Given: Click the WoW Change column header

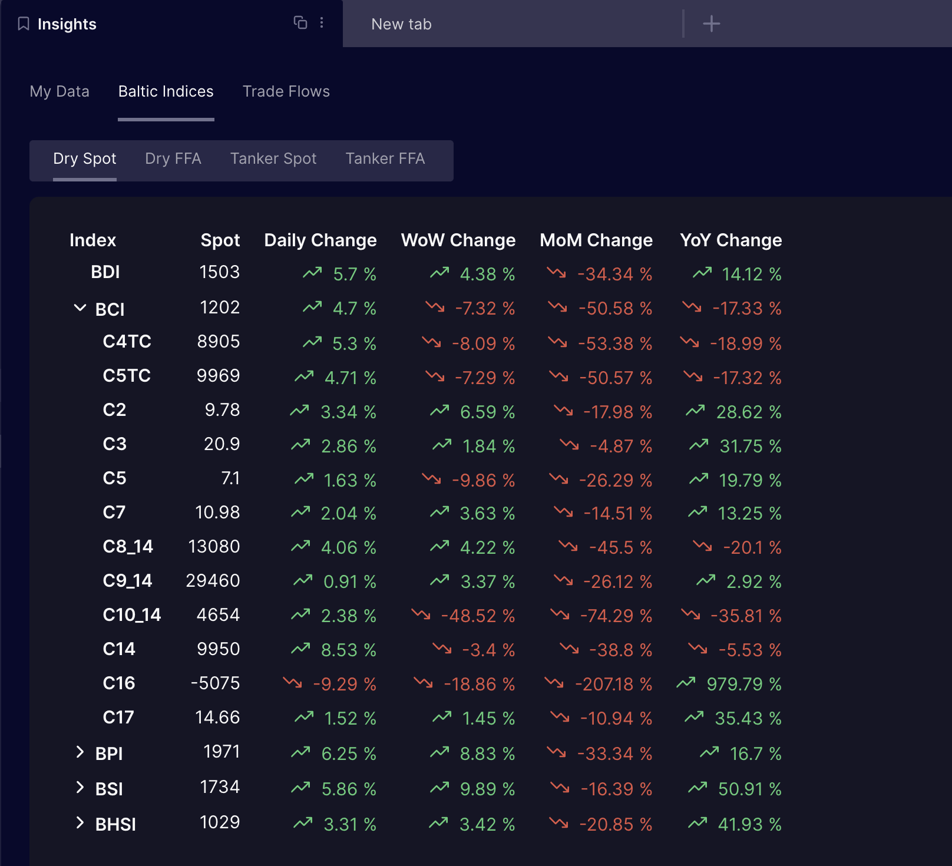Looking at the screenshot, I should [x=458, y=240].
